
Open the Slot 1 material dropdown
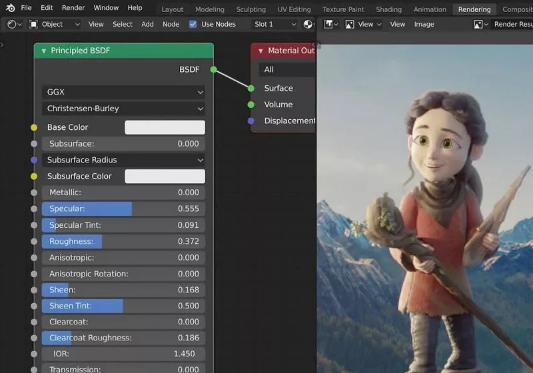(273, 24)
